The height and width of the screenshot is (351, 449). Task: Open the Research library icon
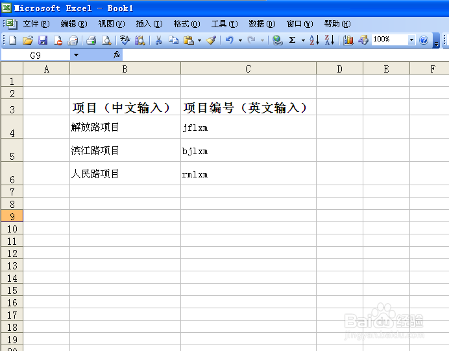140,40
